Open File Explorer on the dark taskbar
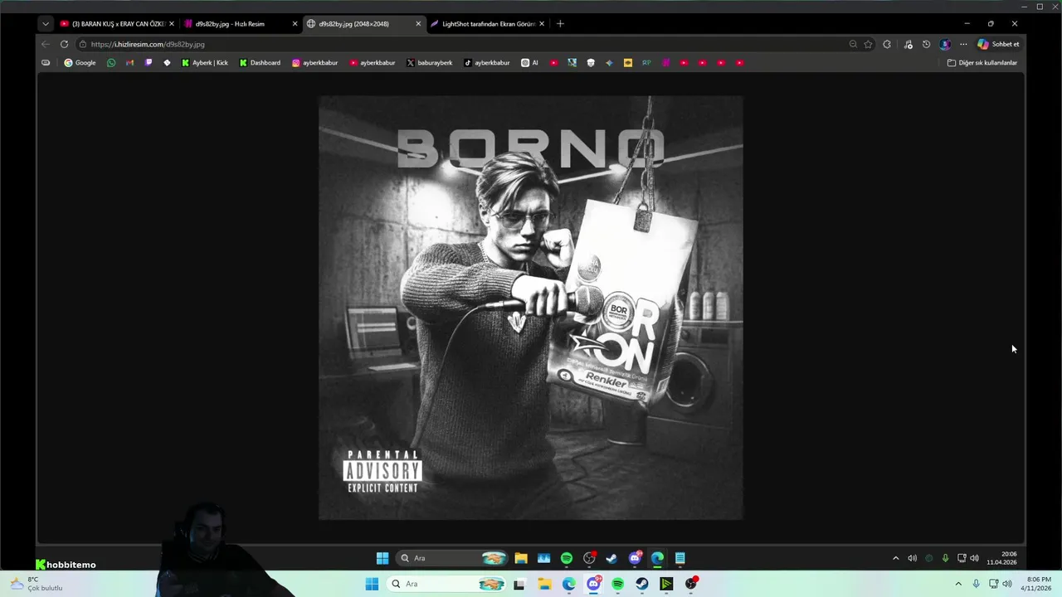Viewport: 1062px width, 597px height. pos(521,558)
